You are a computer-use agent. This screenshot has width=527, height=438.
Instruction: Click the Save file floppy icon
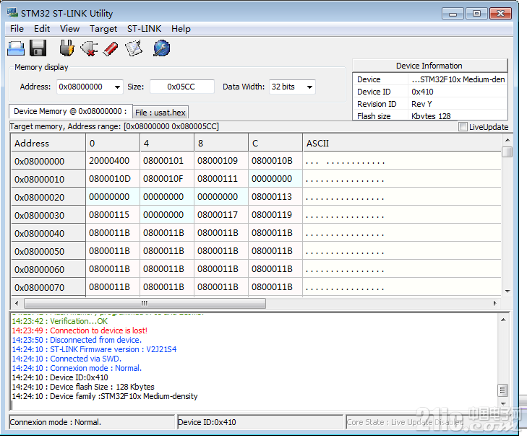38,48
